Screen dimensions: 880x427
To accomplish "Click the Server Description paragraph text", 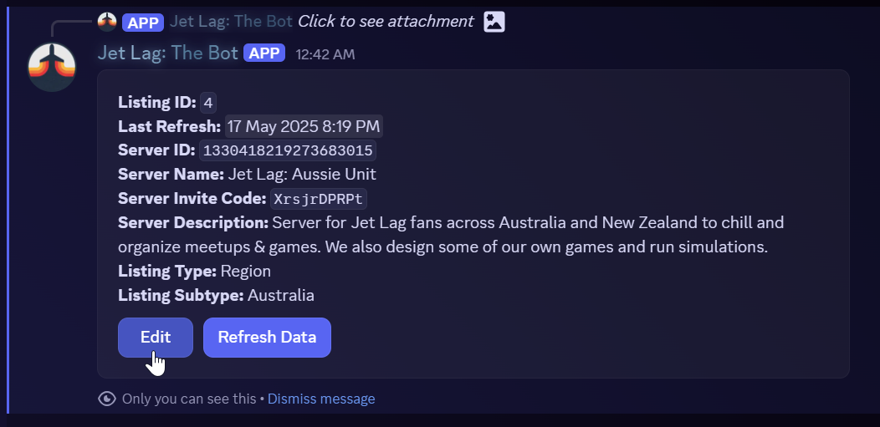I will [x=452, y=236].
